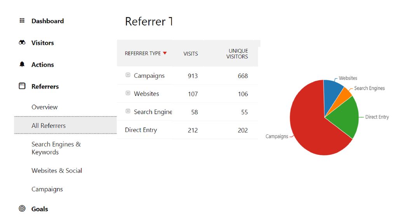Screen dimensions: 398x223
Task: Open Websites & Social page
Action: coord(57,171)
